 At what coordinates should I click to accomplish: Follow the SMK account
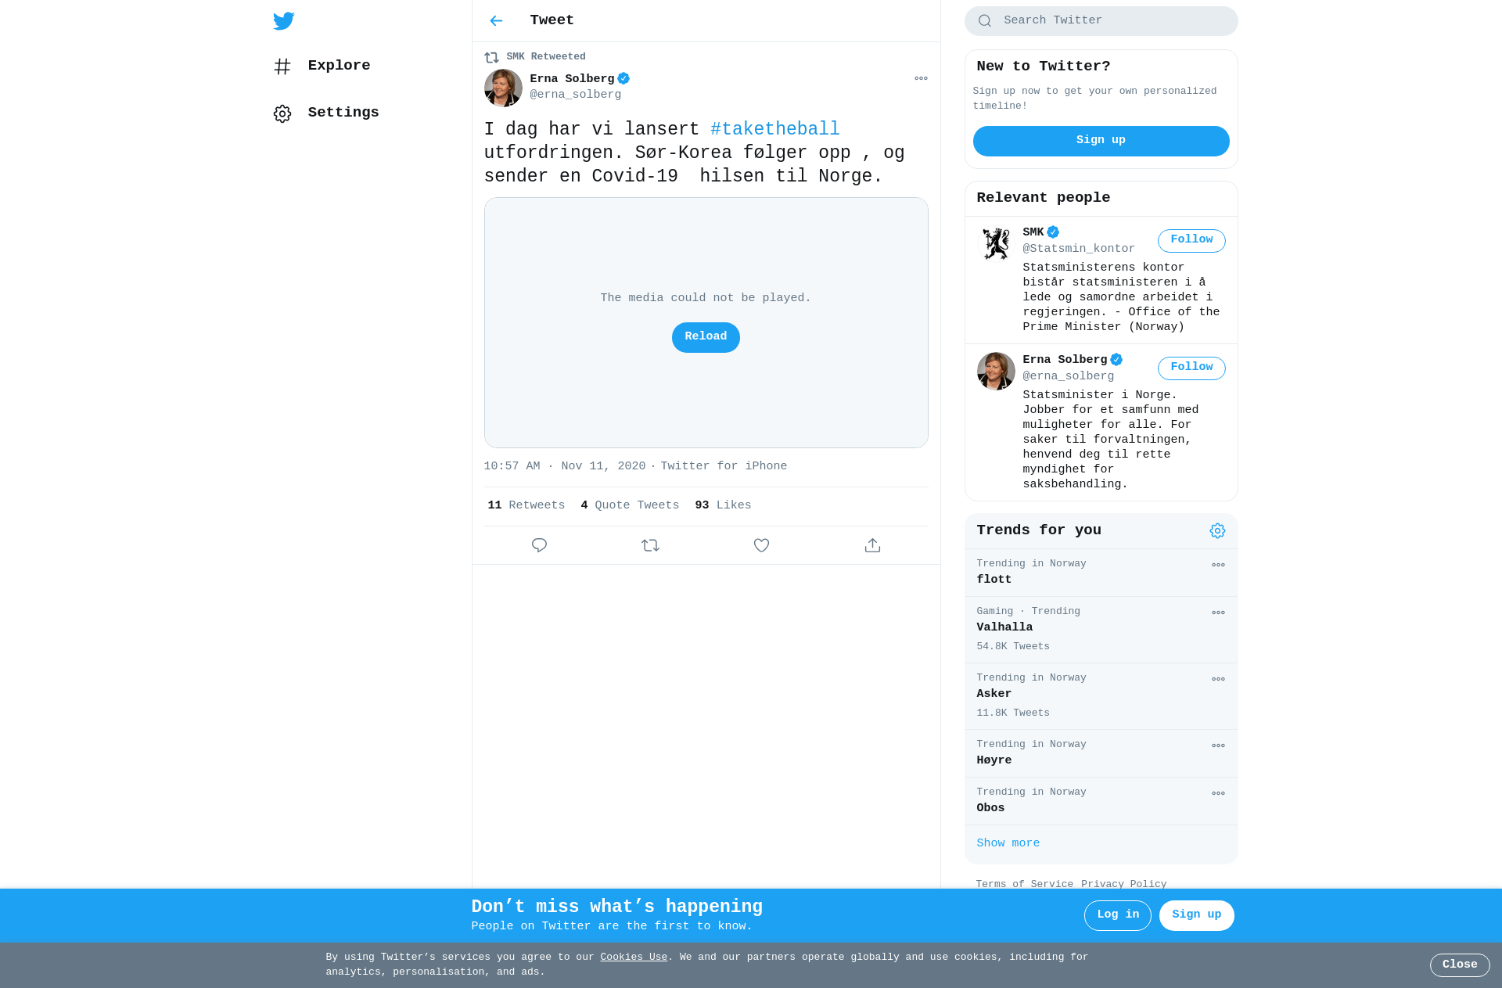[x=1191, y=240]
